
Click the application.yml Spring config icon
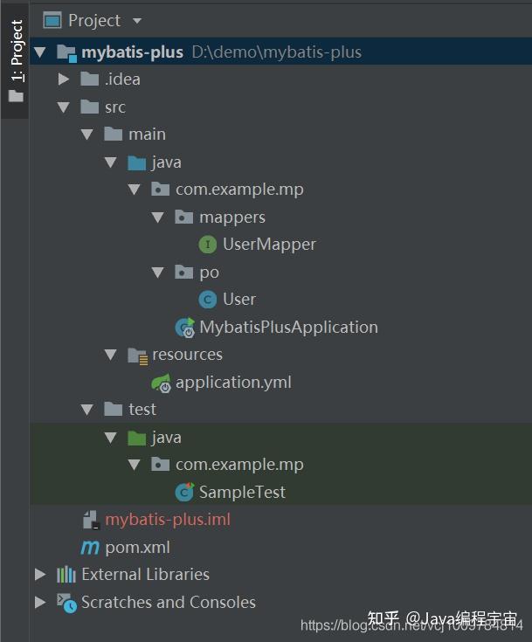click(x=161, y=383)
